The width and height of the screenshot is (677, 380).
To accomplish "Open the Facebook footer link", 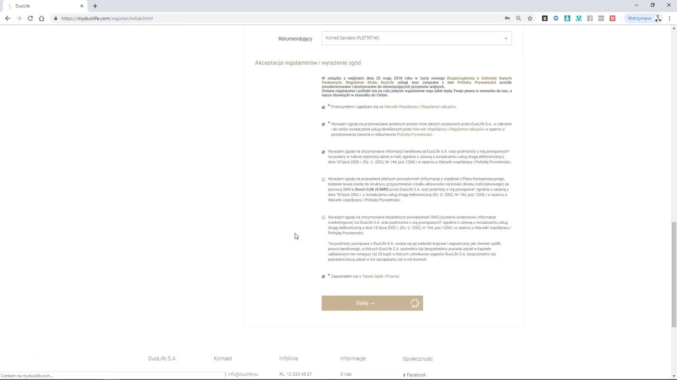I will point(416,375).
